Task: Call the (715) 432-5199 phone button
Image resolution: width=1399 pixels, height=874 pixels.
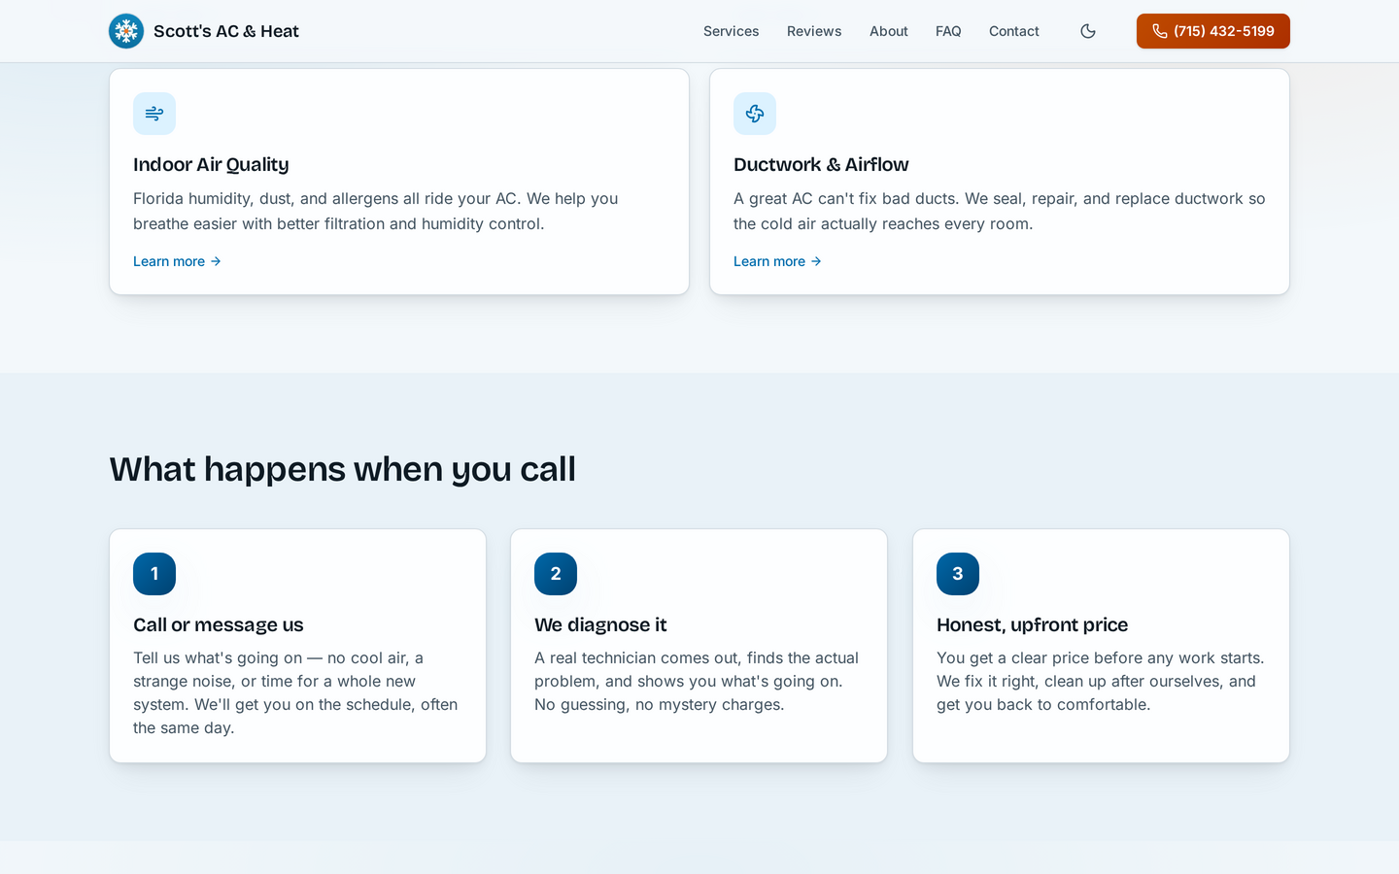Action: click(x=1213, y=31)
